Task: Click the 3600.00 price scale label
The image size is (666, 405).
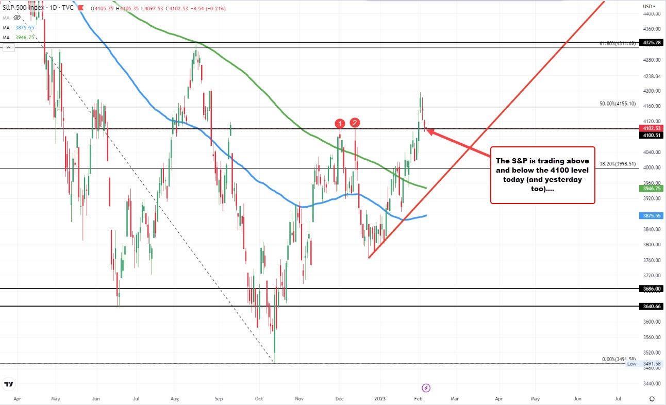Action: [652, 322]
